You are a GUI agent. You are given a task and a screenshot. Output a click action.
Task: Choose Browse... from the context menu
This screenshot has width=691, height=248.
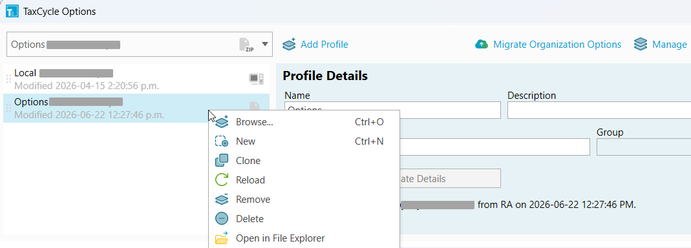(304, 122)
